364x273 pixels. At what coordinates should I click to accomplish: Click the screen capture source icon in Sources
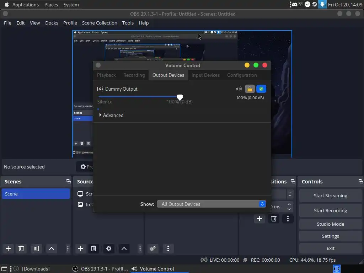tap(80, 194)
